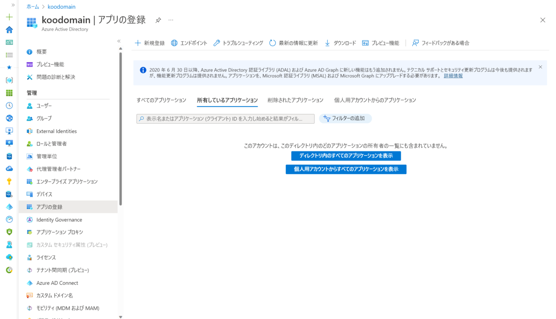This screenshot has width=556, height=319.
Task: Click the green shield security icon
Action: 9,231
